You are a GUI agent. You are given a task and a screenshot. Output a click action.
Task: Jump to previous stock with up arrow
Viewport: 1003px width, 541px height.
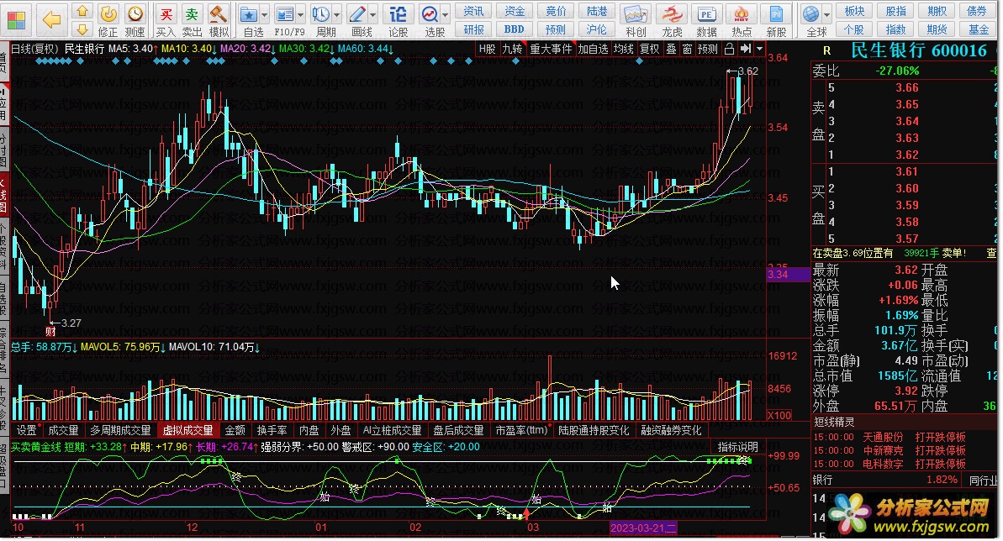(82, 11)
